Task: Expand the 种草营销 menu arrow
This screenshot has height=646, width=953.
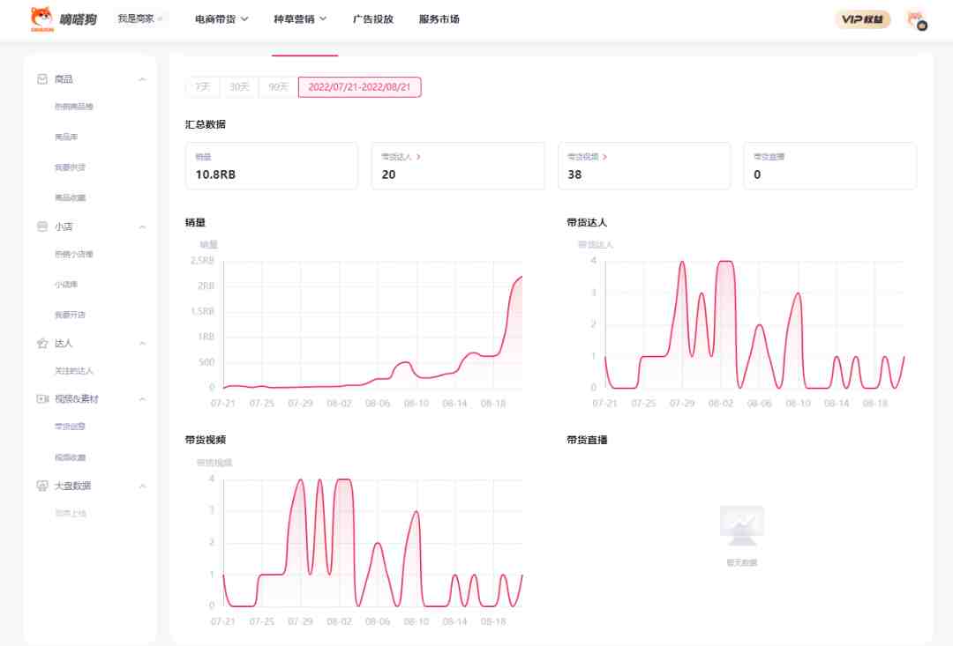Action: (323, 19)
